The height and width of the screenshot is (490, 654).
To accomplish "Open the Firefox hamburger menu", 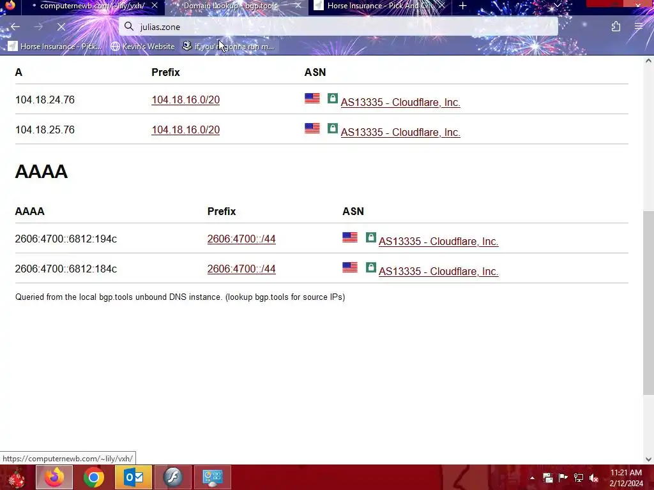I will [639, 27].
